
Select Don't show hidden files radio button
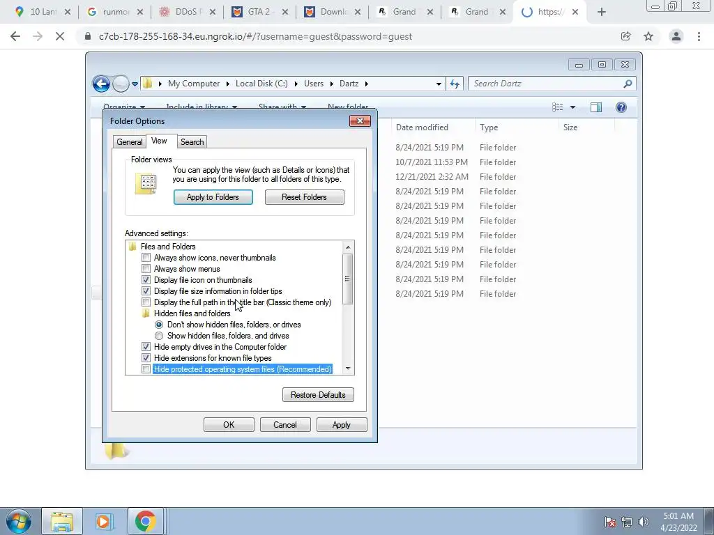[x=159, y=325]
